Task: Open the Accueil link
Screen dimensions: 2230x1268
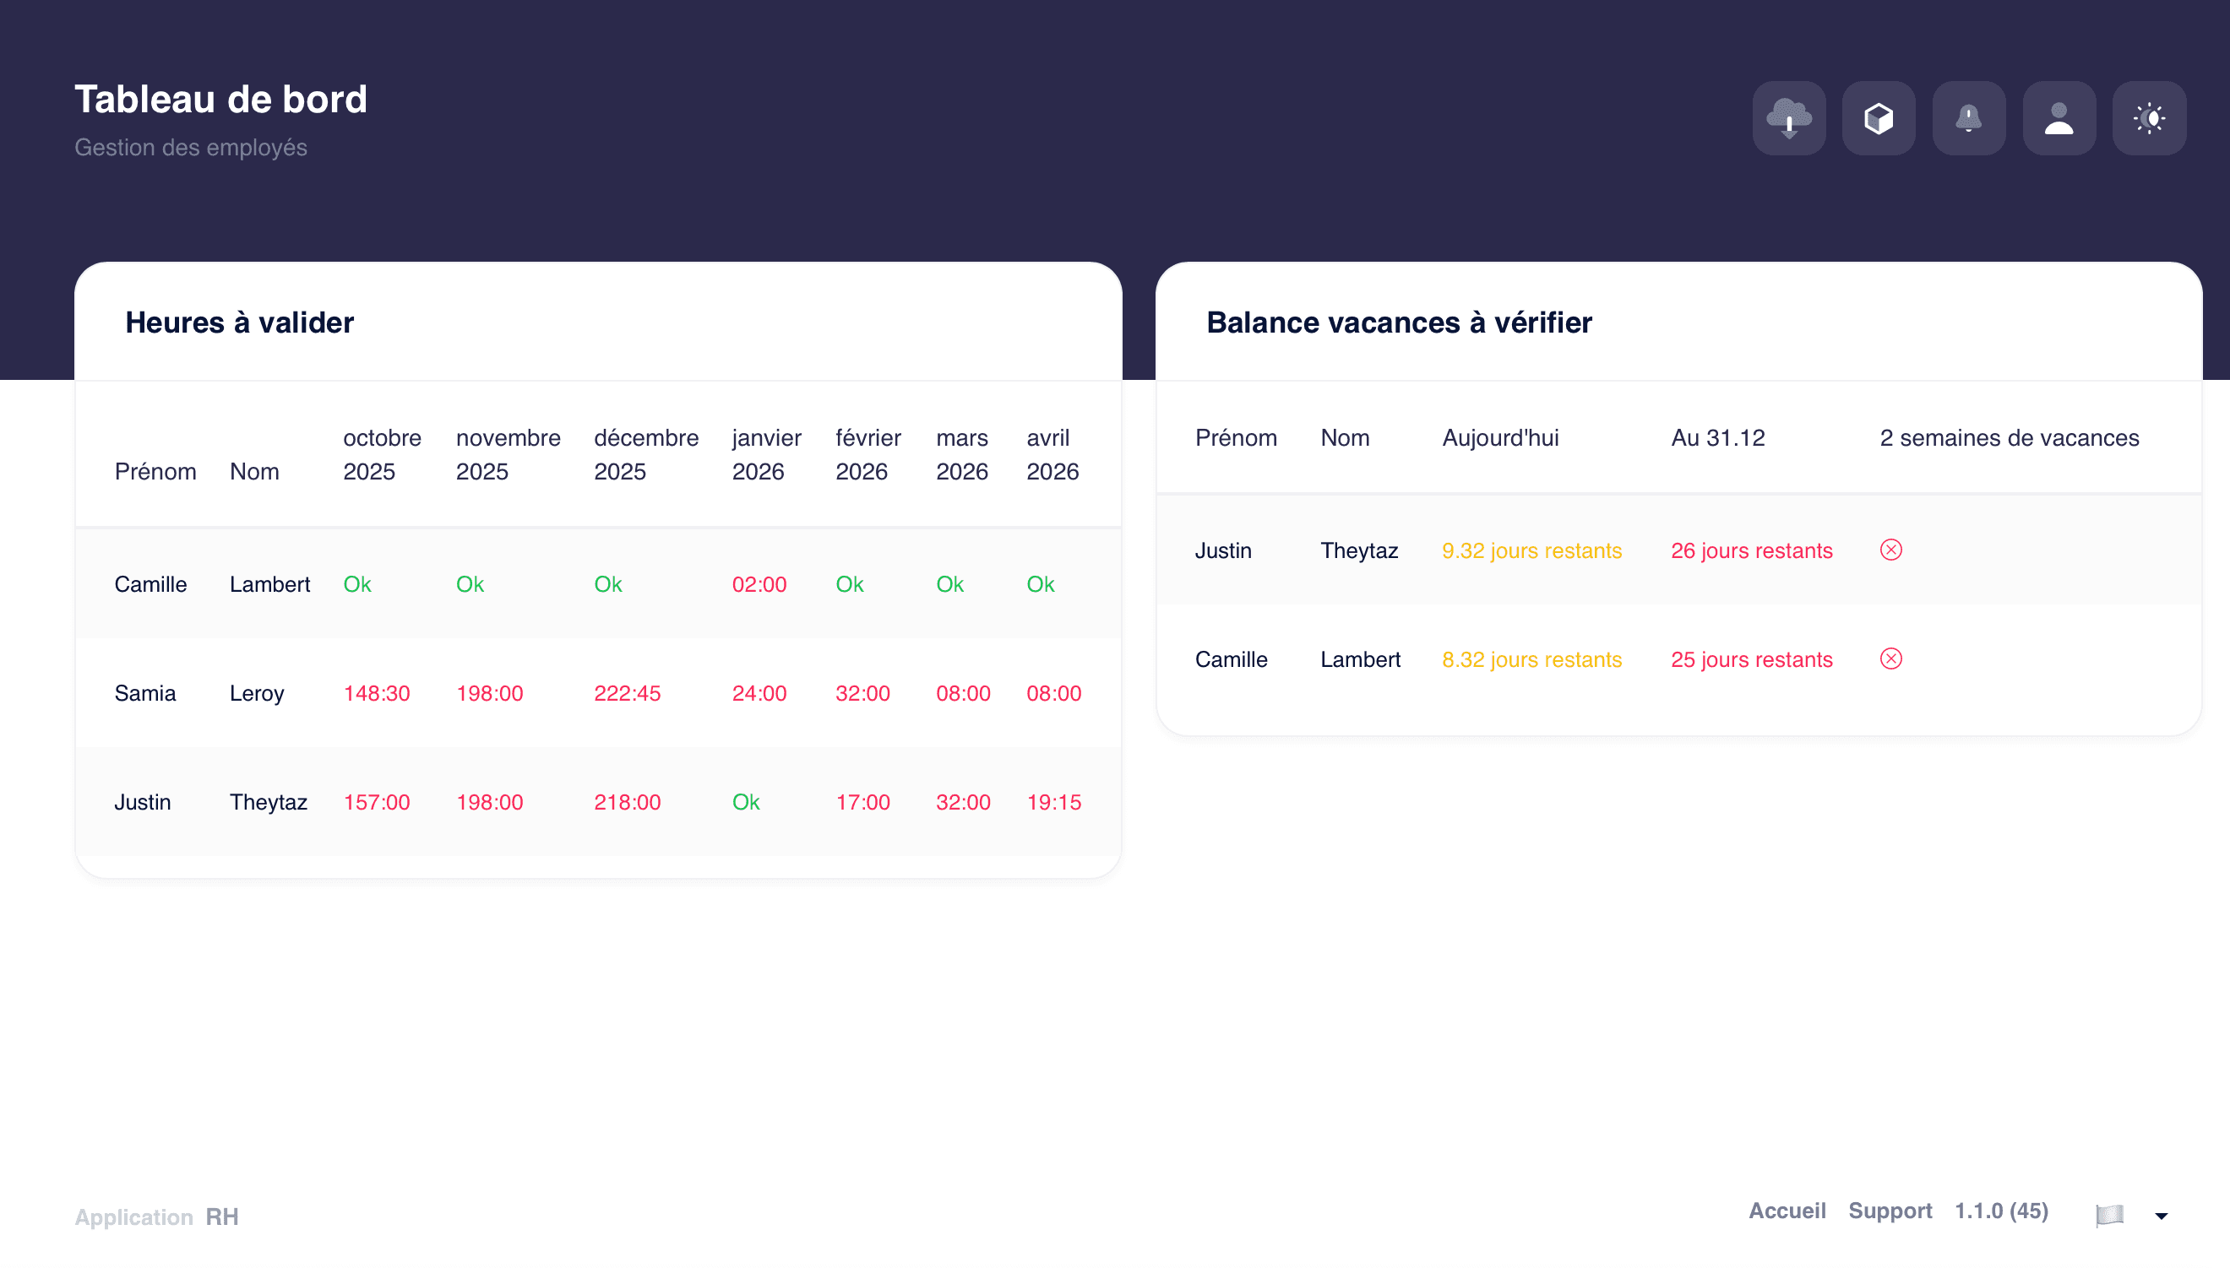Action: [1787, 1211]
